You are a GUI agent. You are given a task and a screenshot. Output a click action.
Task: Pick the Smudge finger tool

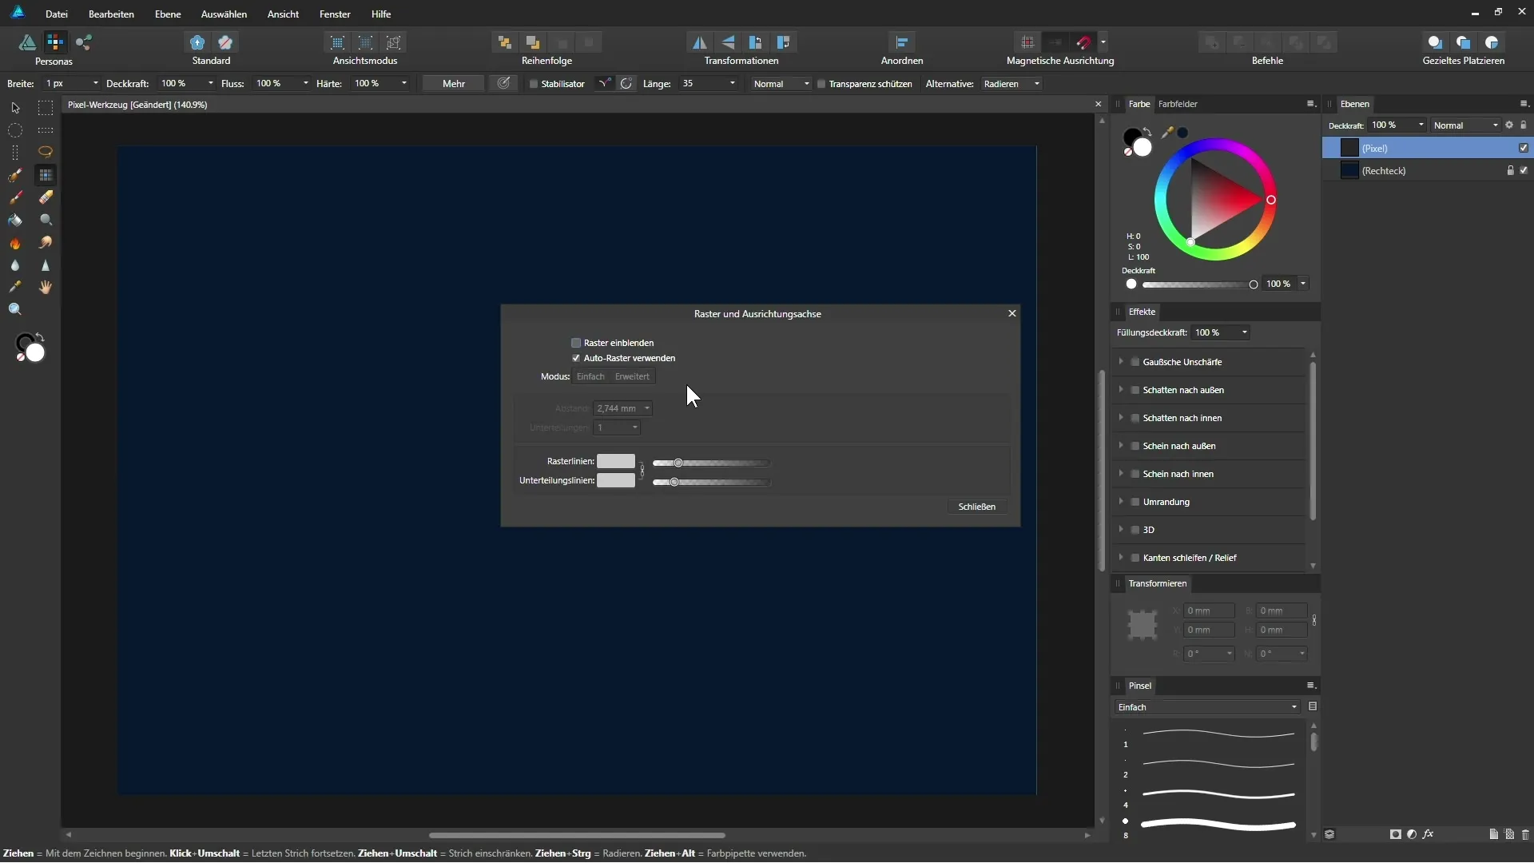coord(46,243)
